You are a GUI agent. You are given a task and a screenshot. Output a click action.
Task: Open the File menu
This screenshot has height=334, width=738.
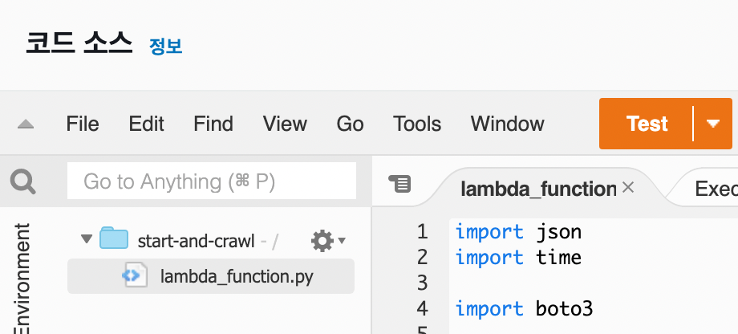(83, 124)
